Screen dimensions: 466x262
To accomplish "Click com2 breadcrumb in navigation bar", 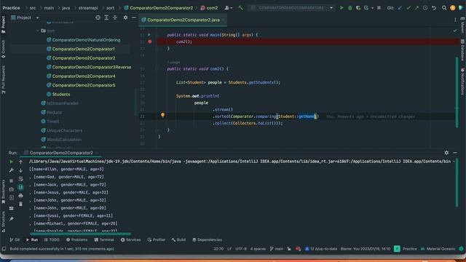I will pyautogui.click(x=209, y=8).
